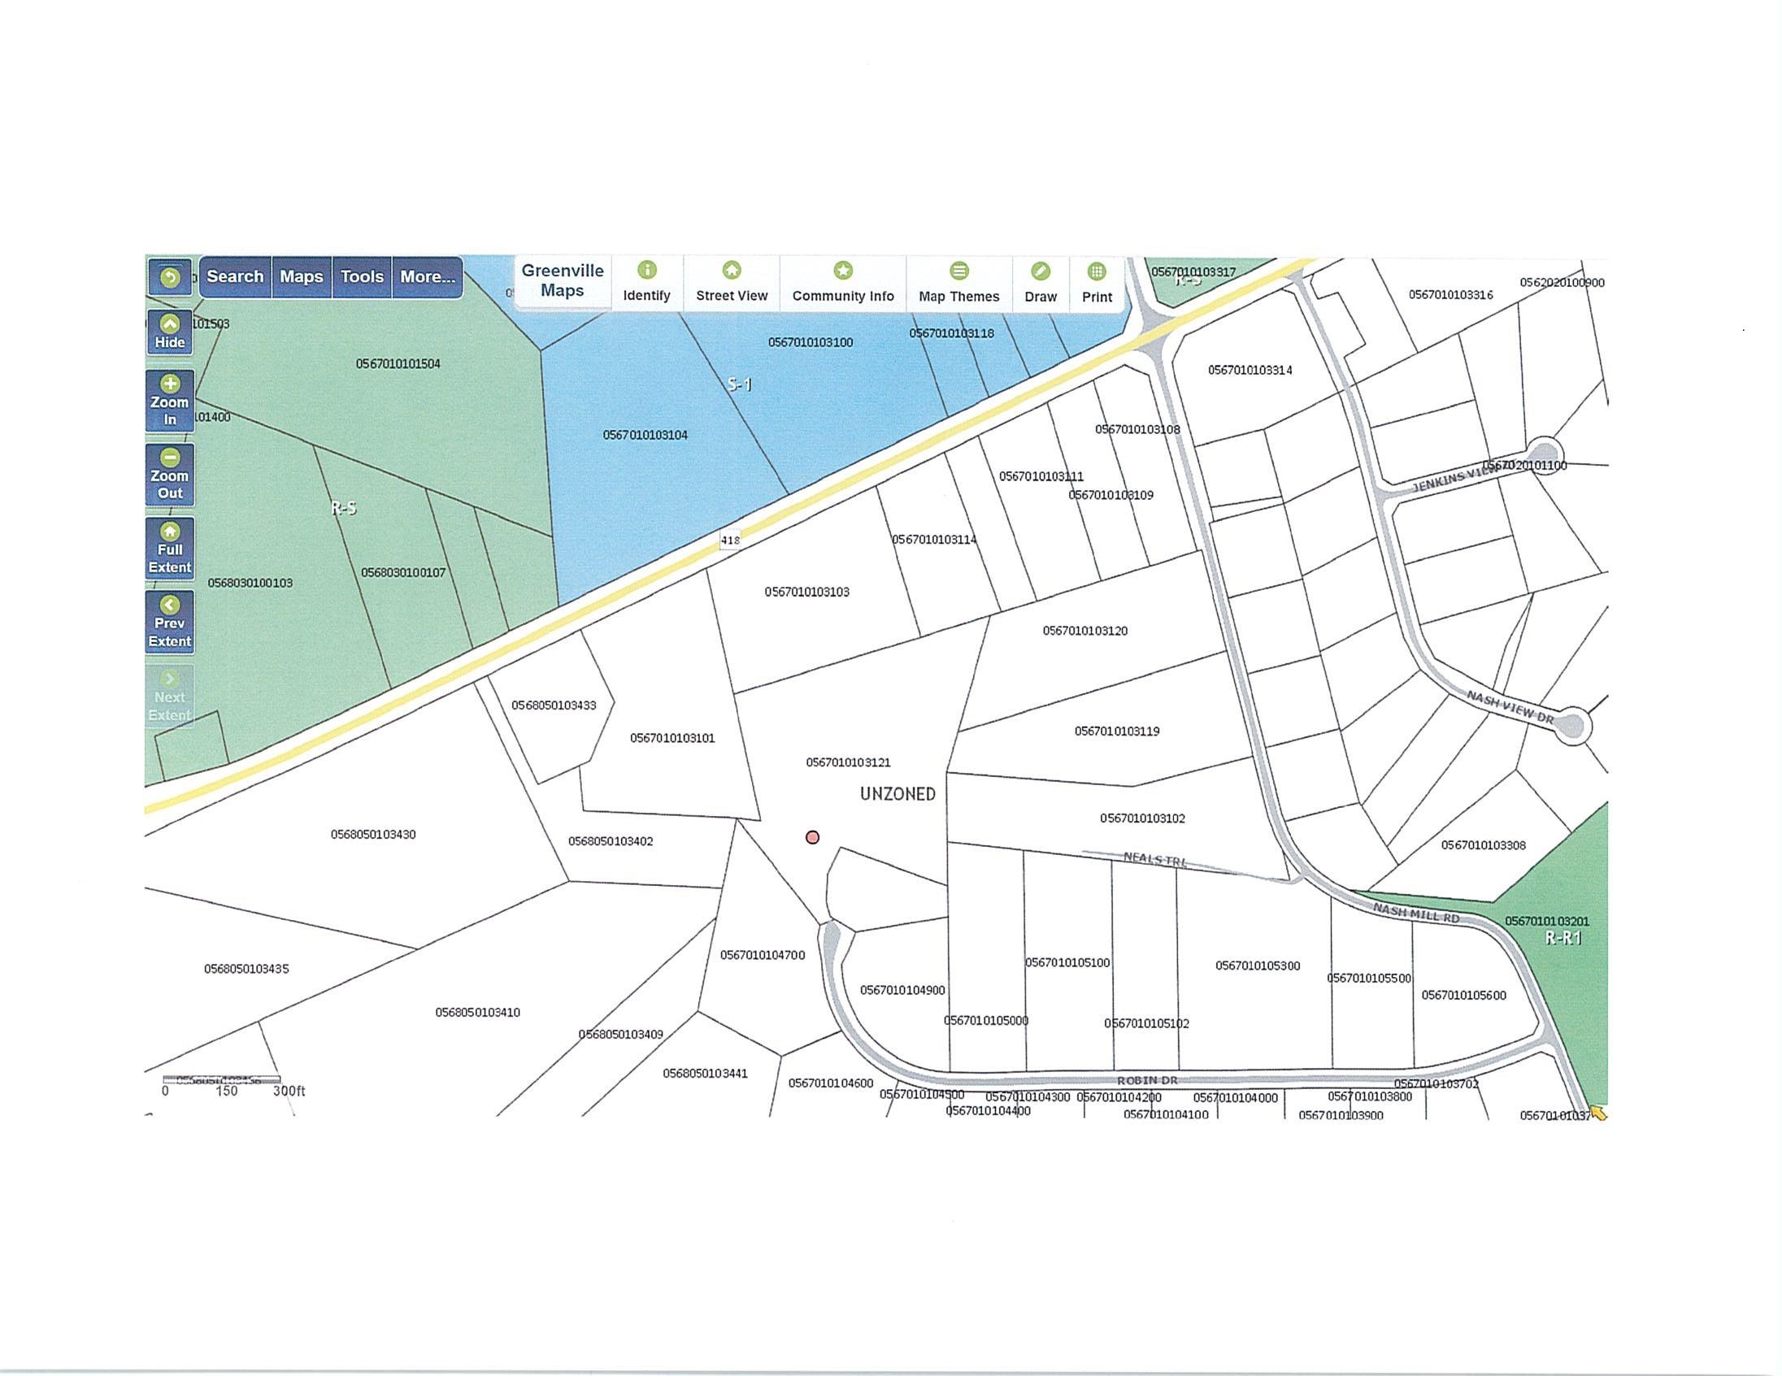Click the UNZONED zoning label
This screenshot has height=1376, width=1782.
click(898, 794)
